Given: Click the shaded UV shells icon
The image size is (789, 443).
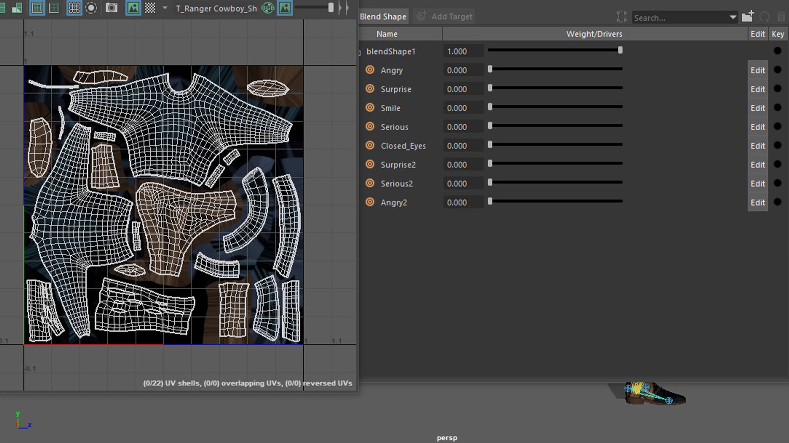Looking at the screenshot, I should (x=17, y=8).
